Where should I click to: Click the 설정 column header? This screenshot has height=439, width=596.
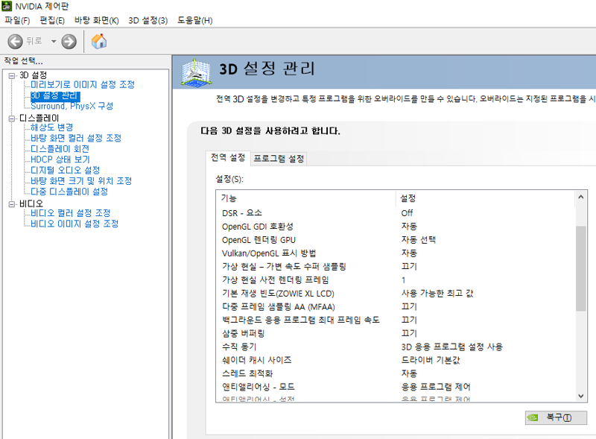click(x=485, y=198)
